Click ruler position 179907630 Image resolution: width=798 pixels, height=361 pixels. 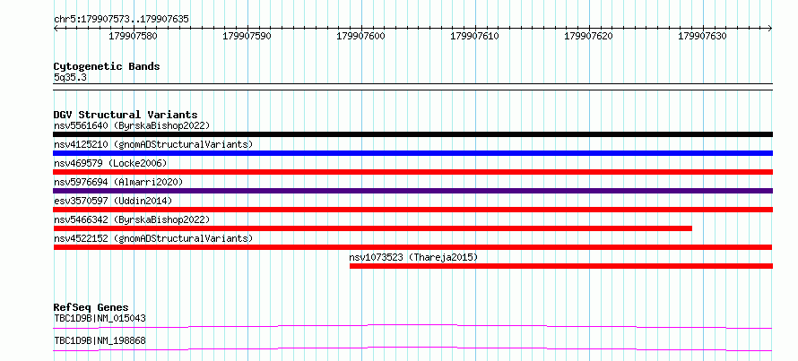703,36
